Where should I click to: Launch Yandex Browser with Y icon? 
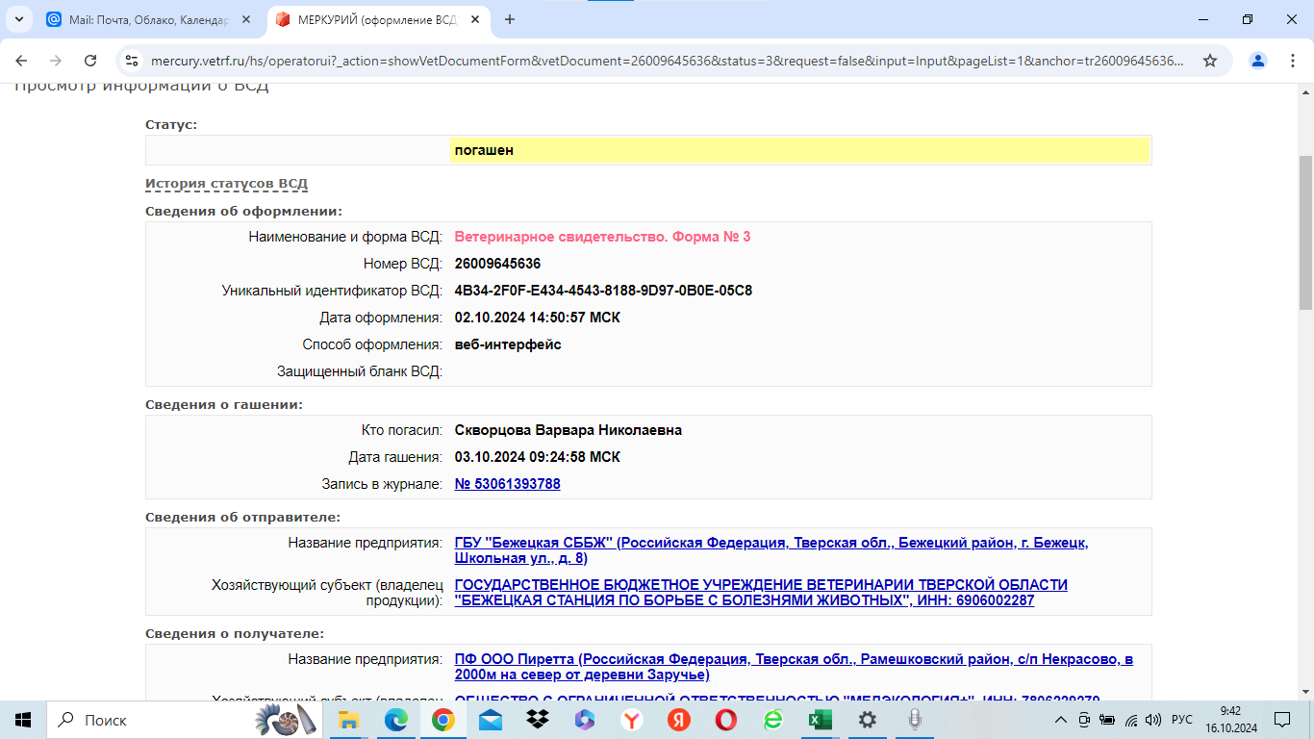(632, 720)
